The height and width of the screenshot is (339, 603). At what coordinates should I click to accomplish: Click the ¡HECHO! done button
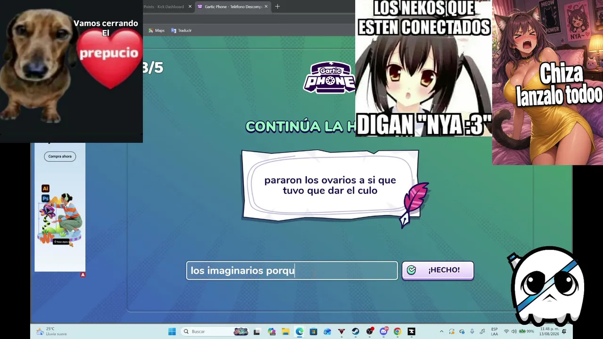438,270
